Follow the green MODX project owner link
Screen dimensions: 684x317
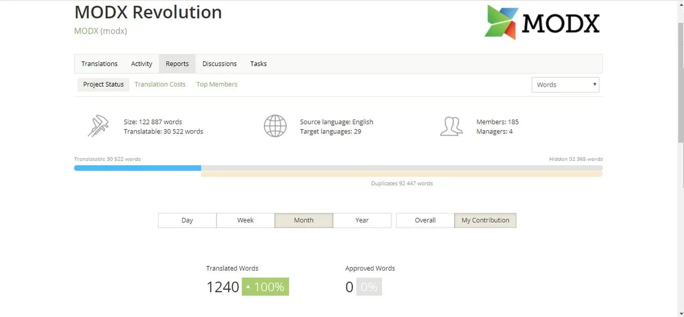click(x=86, y=31)
